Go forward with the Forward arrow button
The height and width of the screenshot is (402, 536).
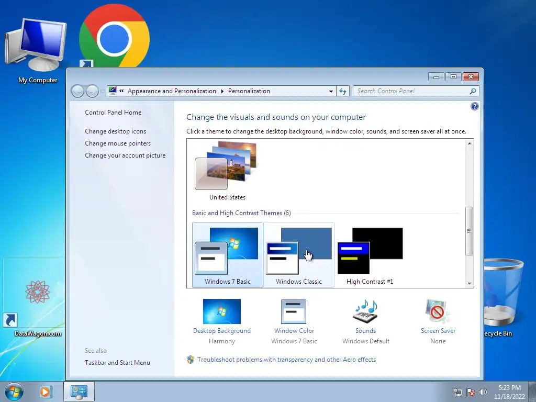(x=92, y=91)
